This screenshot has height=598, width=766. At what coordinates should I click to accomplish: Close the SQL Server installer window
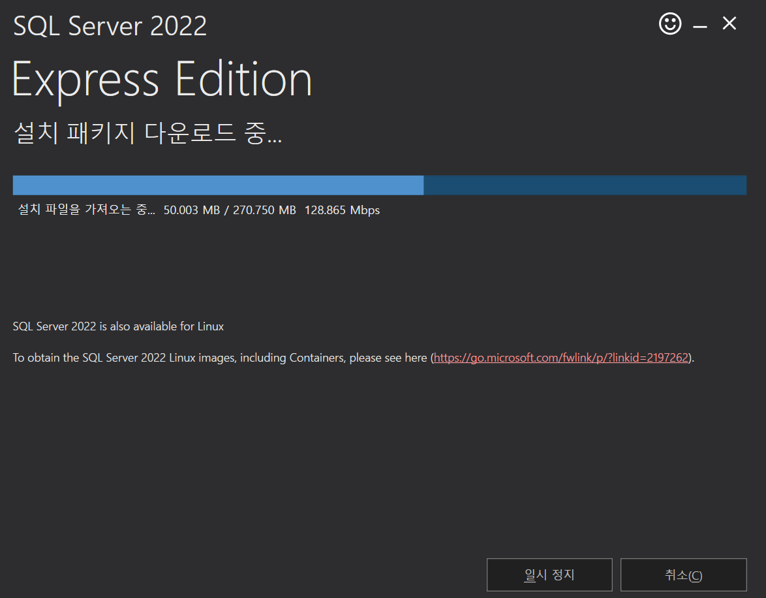point(729,23)
